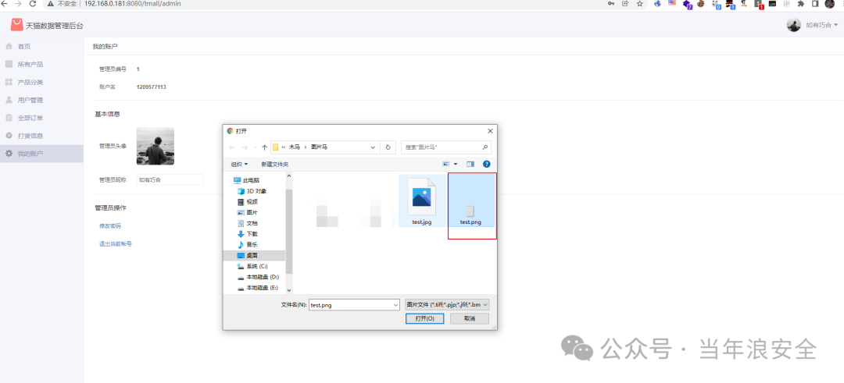Select 文档 in the navigation tree
This screenshot has width=844, height=383.
coord(248,223)
